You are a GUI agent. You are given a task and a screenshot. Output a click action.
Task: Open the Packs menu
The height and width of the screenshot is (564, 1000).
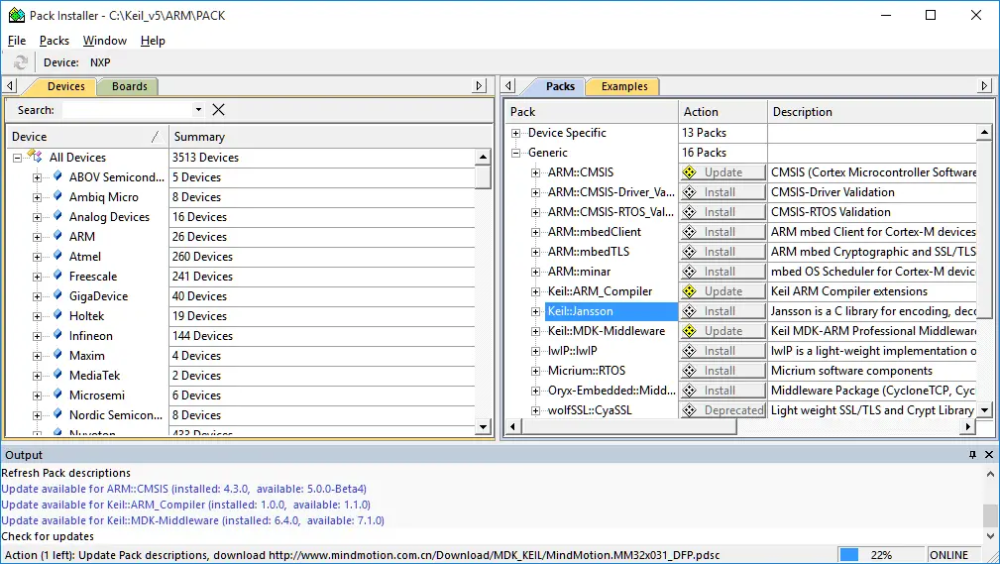[x=55, y=41]
